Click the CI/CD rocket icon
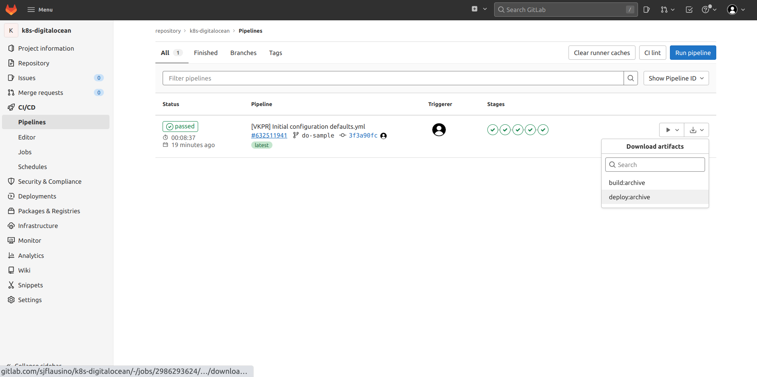The image size is (757, 377). click(x=11, y=107)
